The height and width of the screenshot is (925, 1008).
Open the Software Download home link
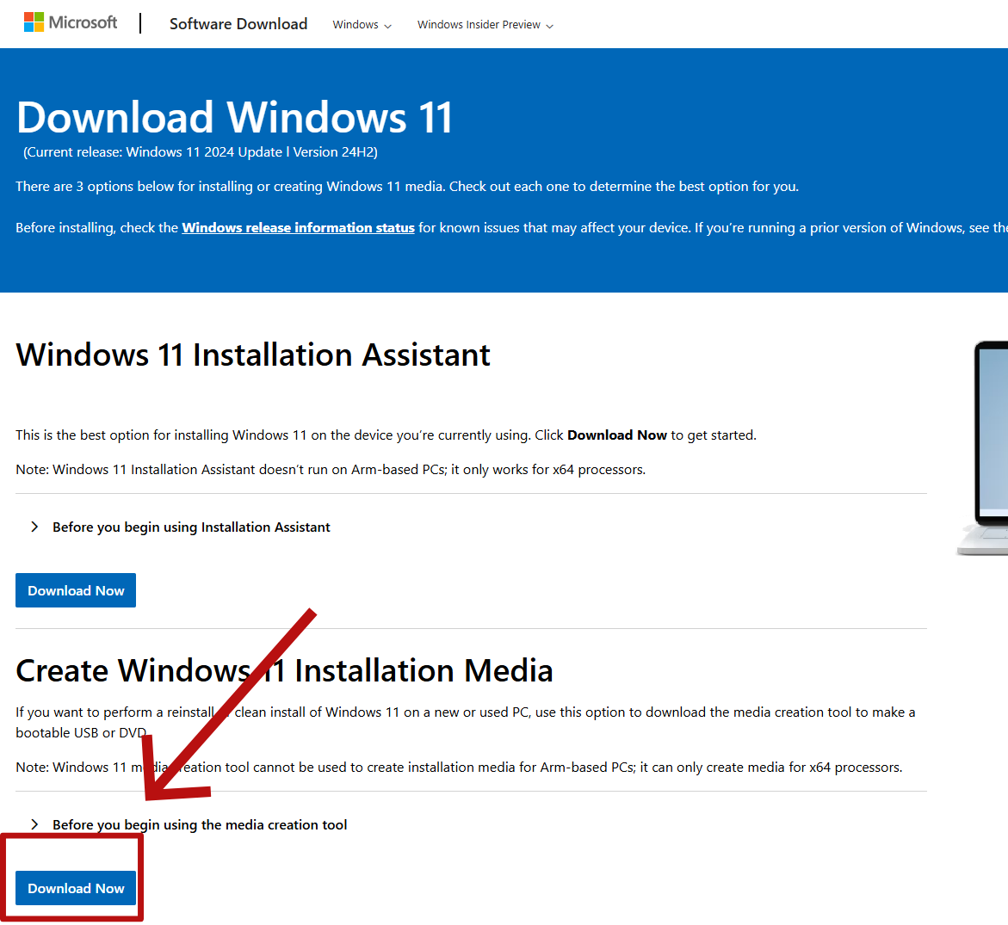[x=238, y=24]
